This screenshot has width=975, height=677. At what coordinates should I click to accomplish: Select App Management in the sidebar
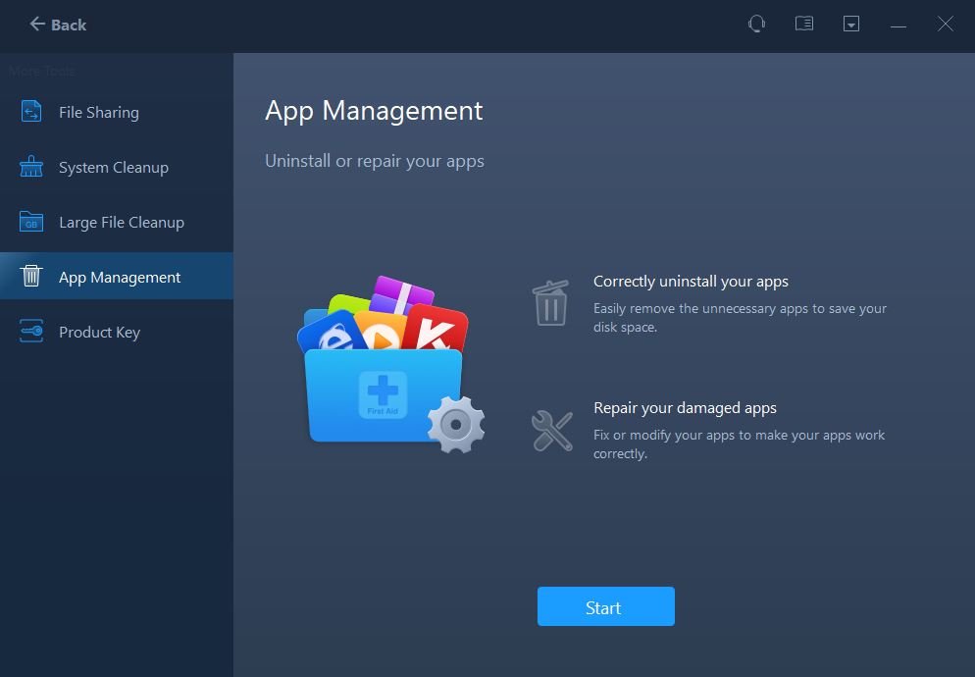117,276
